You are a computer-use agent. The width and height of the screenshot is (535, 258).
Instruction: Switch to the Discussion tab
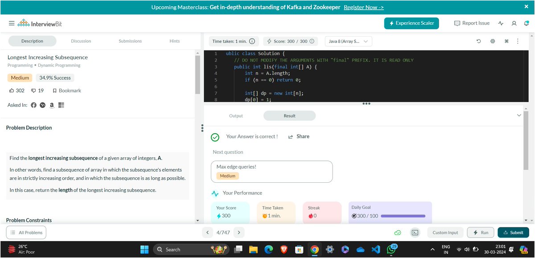[x=81, y=41]
